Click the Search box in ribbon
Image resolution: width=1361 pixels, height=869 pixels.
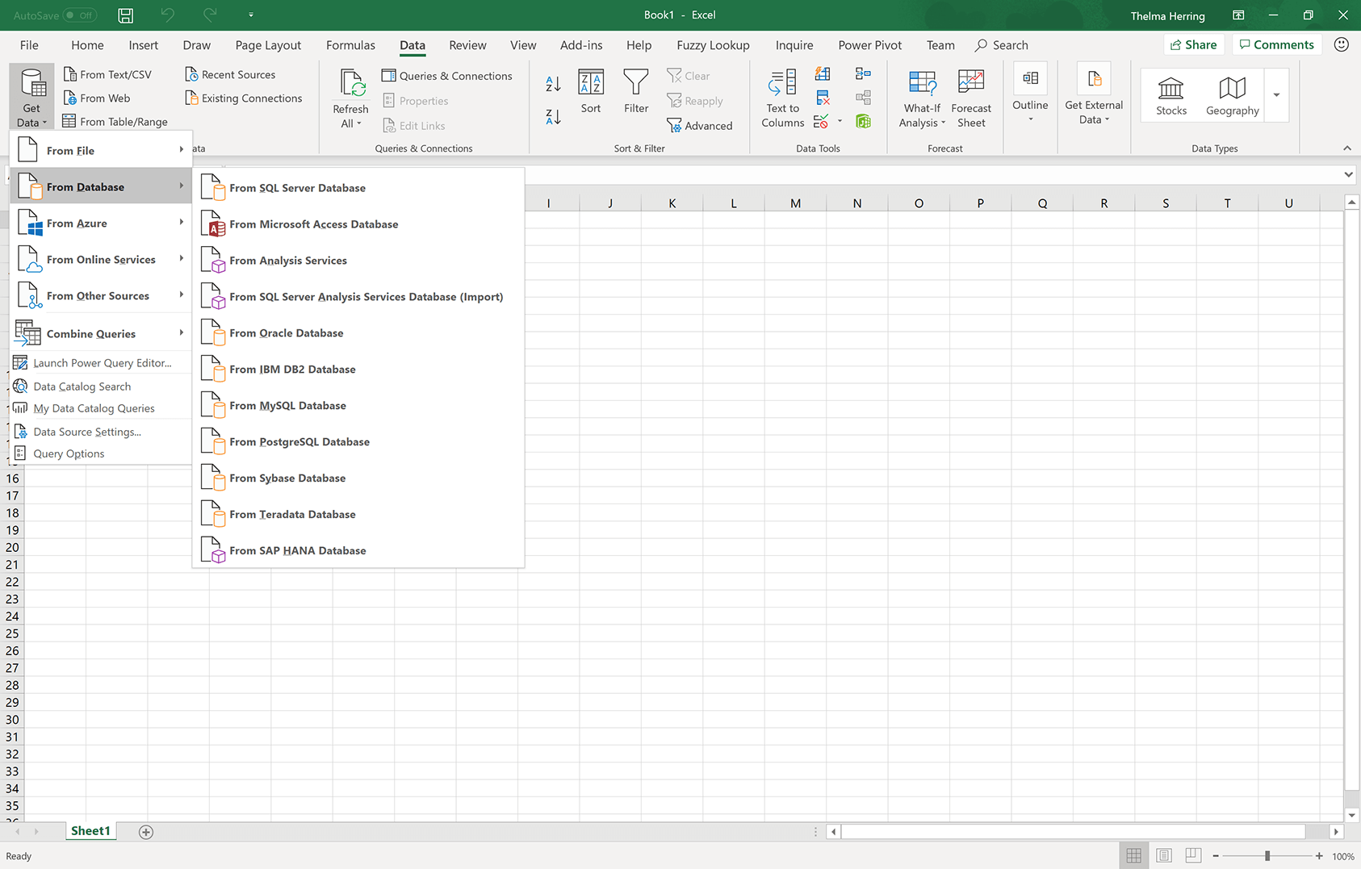(x=1002, y=45)
